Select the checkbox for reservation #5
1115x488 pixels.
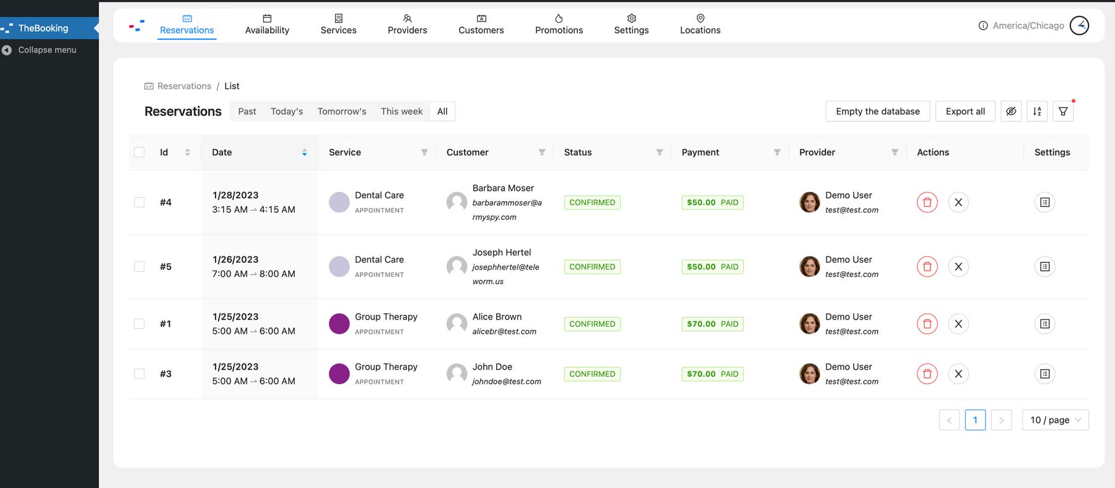(139, 267)
